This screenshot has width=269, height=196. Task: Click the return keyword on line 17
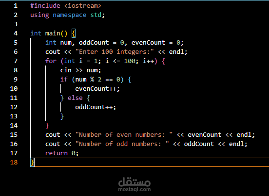pos(57,153)
